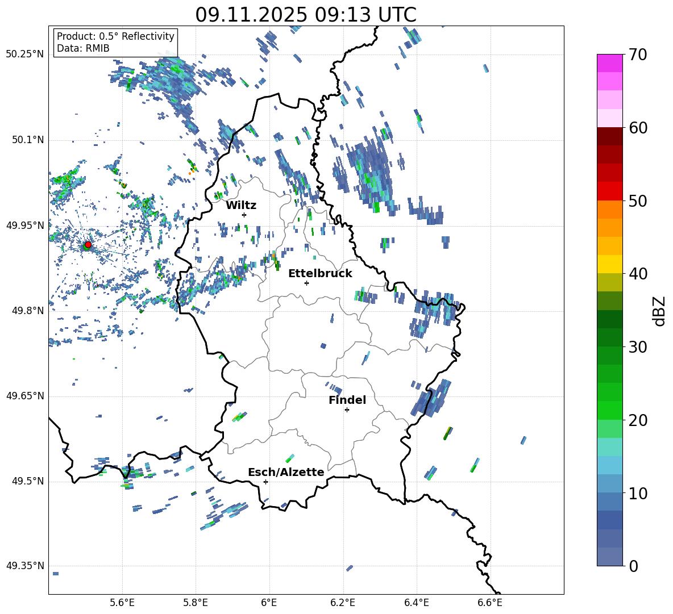Click the Findel station cross marker
Image resolution: width=673 pixels, height=614 pixels.
coord(347,410)
